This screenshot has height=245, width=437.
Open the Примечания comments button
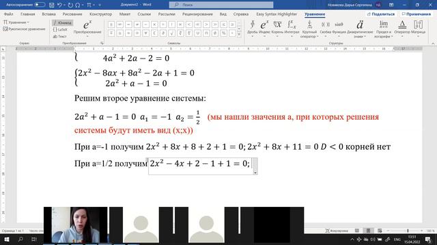coord(417,14)
